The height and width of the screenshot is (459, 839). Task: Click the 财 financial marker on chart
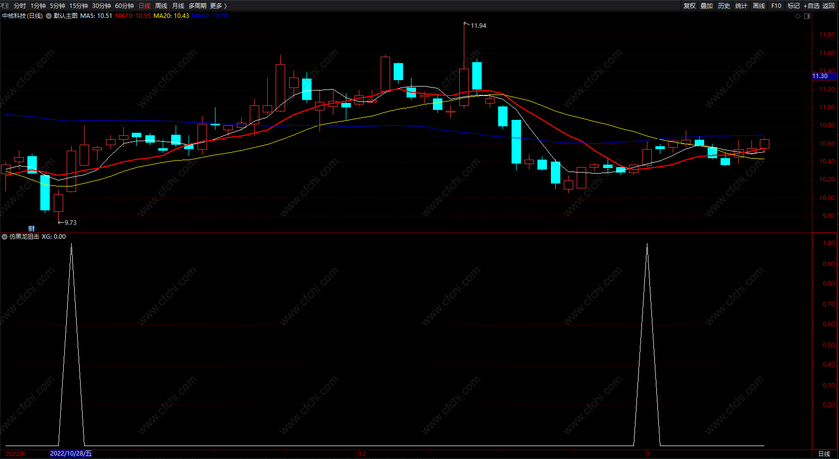31,229
